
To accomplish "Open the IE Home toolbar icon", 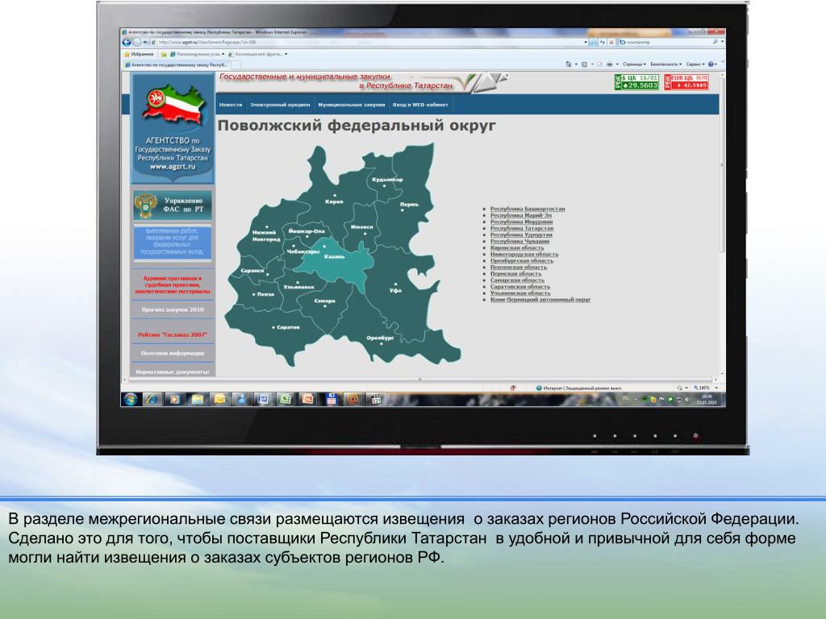I will 569,64.
